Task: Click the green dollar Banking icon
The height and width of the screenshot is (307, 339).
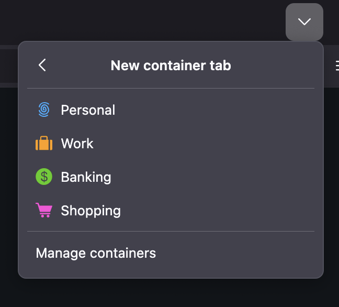Action: [x=44, y=177]
